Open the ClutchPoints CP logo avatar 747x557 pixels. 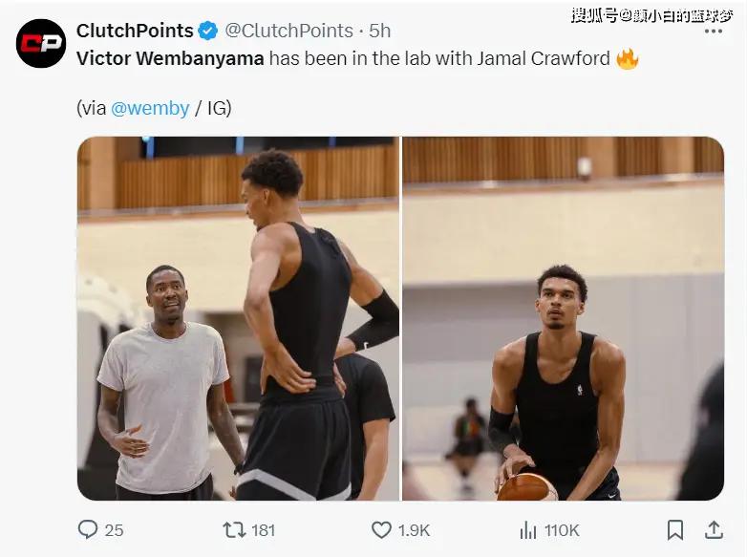click(41, 43)
